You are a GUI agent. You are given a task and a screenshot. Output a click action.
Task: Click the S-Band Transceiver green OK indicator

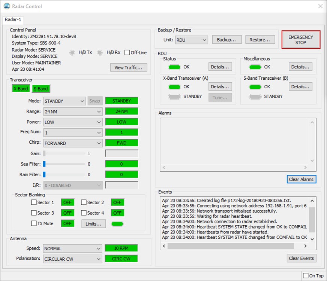(x=255, y=87)
